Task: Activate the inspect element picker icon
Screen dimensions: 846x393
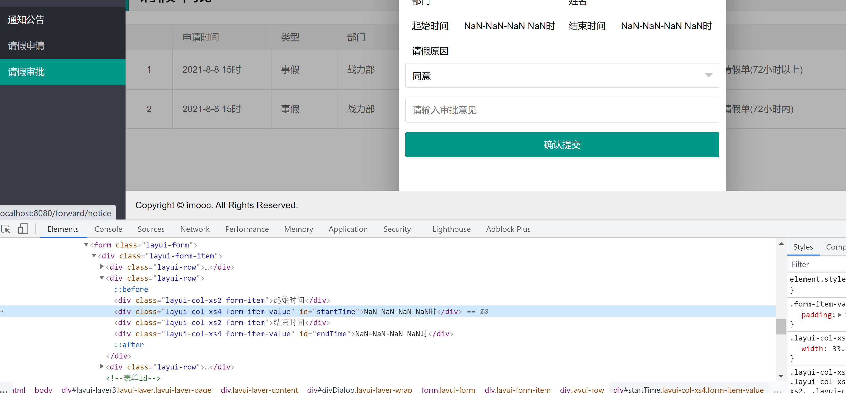Action: click(6, 229)
